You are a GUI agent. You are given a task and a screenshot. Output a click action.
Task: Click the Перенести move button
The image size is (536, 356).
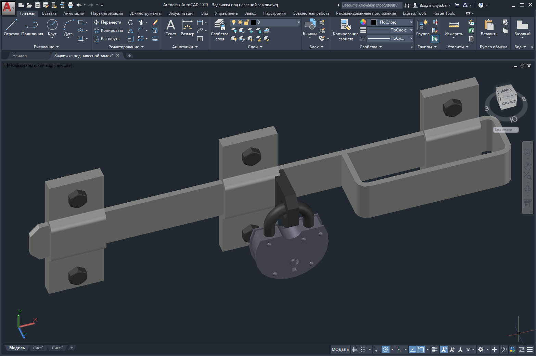click(107, 22)
